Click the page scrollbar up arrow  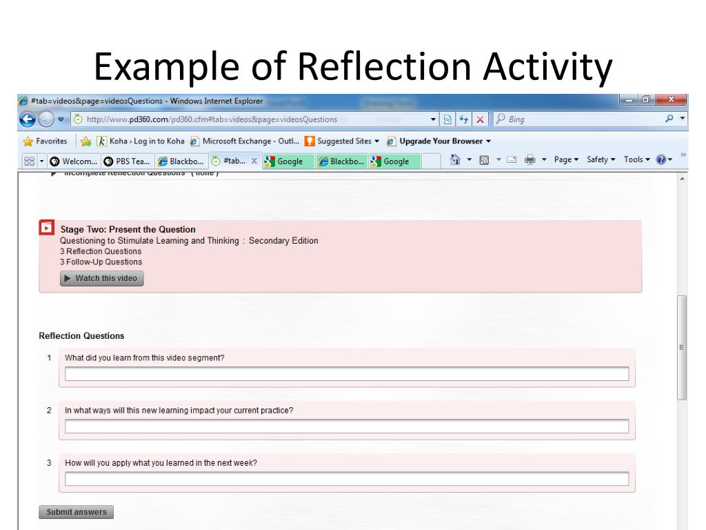pyautogui.click(x=683, y=179)
